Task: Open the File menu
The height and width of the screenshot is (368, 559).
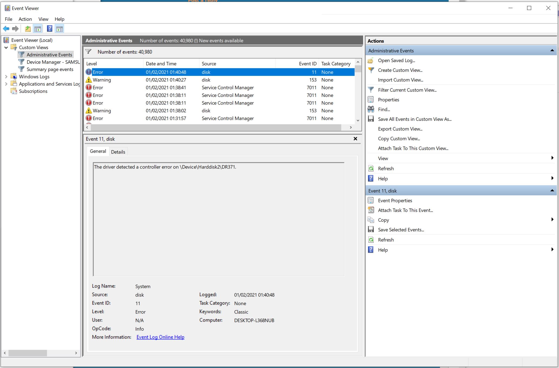Action: (x=9, y=19)
